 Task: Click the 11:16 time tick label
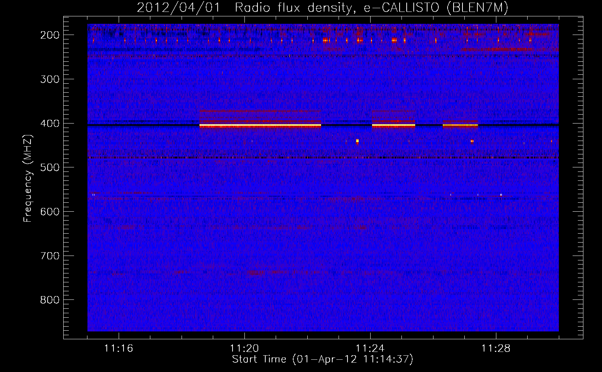tap(119, 349)
